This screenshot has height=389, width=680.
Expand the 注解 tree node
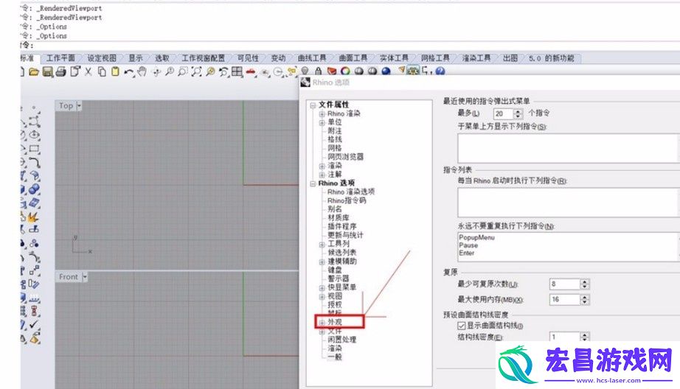[322, 175]
